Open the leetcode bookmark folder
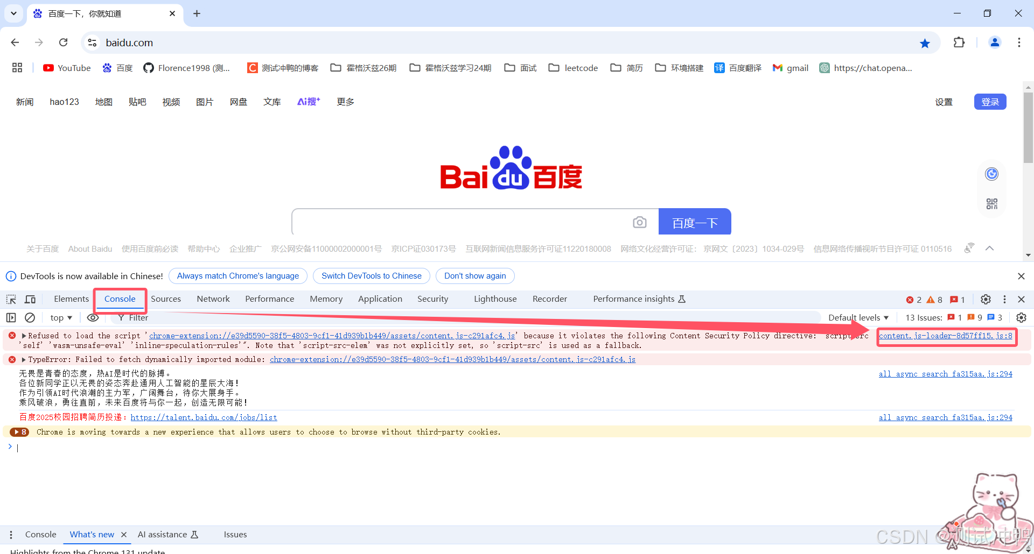 (573, 68)
